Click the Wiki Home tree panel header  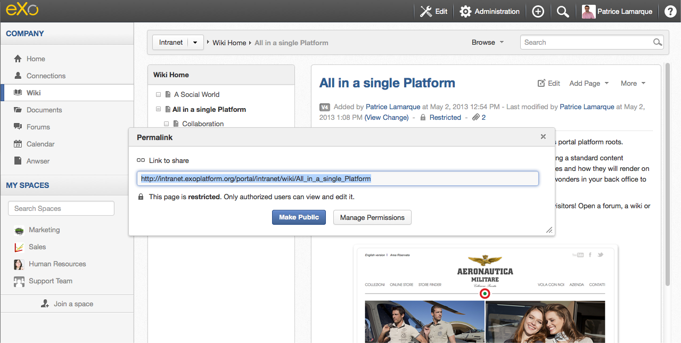pyautogui.click(x=221, y=75)
